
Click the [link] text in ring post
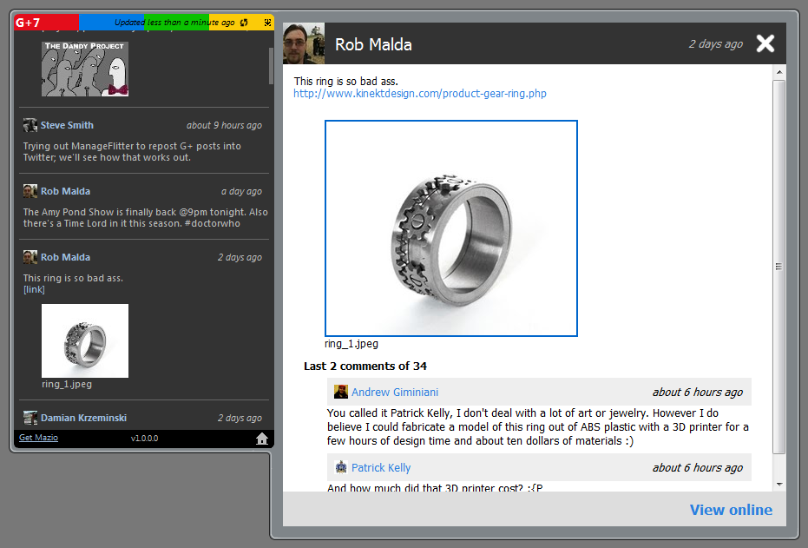pyautogui.click(x=34, y=289)
